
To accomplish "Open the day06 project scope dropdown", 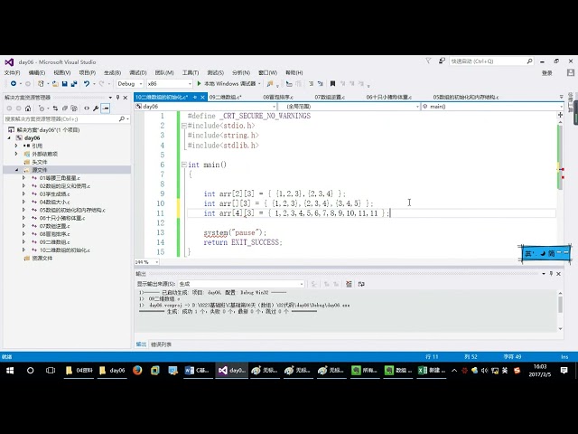I will 206,107.
